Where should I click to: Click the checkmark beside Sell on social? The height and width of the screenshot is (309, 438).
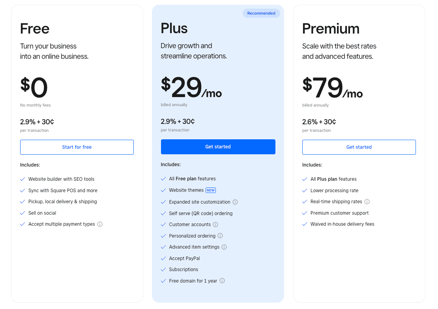pos(23,213)
